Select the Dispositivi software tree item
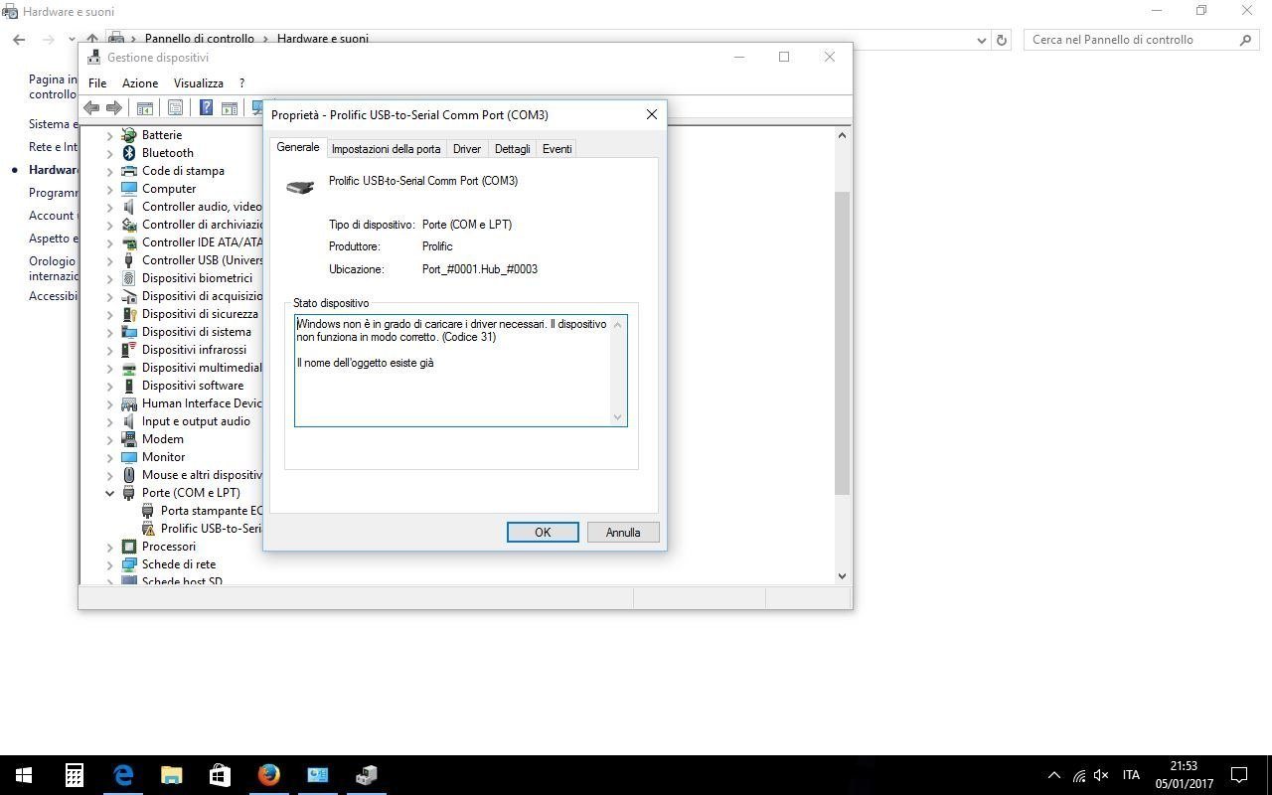Image resolution: width=1272 pixels, height=795 pixels. pyautogui.click(x=193, y=386)
